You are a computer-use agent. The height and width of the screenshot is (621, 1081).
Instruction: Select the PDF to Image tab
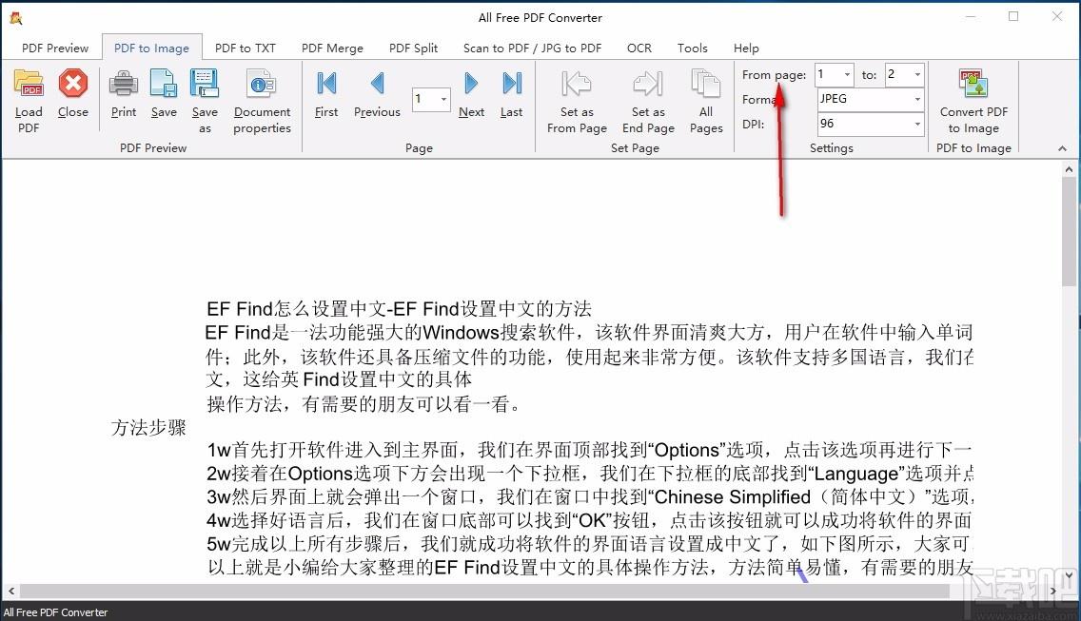[x=151, y=49]
